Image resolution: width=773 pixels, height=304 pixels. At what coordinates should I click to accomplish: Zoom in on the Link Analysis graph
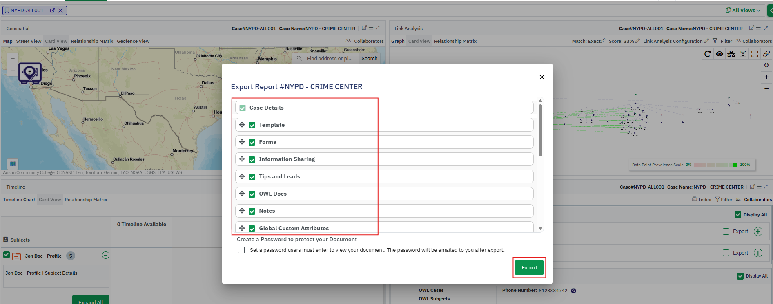[x=766, y=77]
